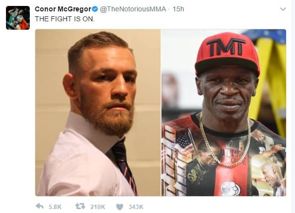Click the yellow ladder in background
295x213 pixels.
(271, 81)
